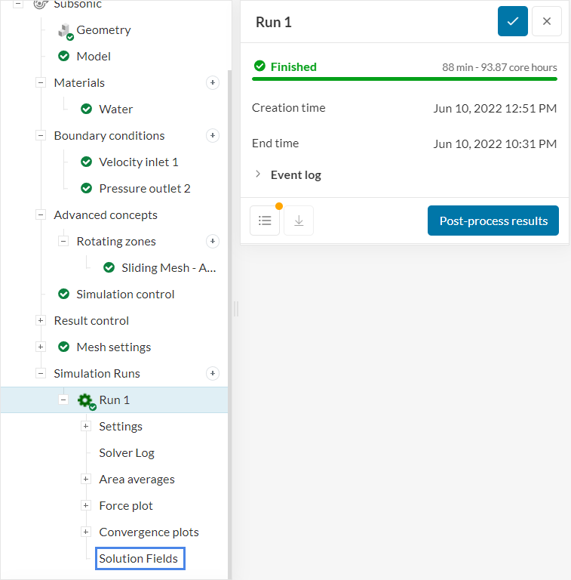Select Run 1 in the simulation tree
Image resolution: width=571 pixels, height=580 pixels.
coord(114,400)
